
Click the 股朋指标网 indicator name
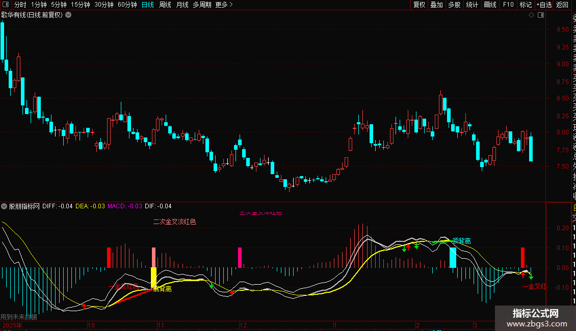coord(24,206)
